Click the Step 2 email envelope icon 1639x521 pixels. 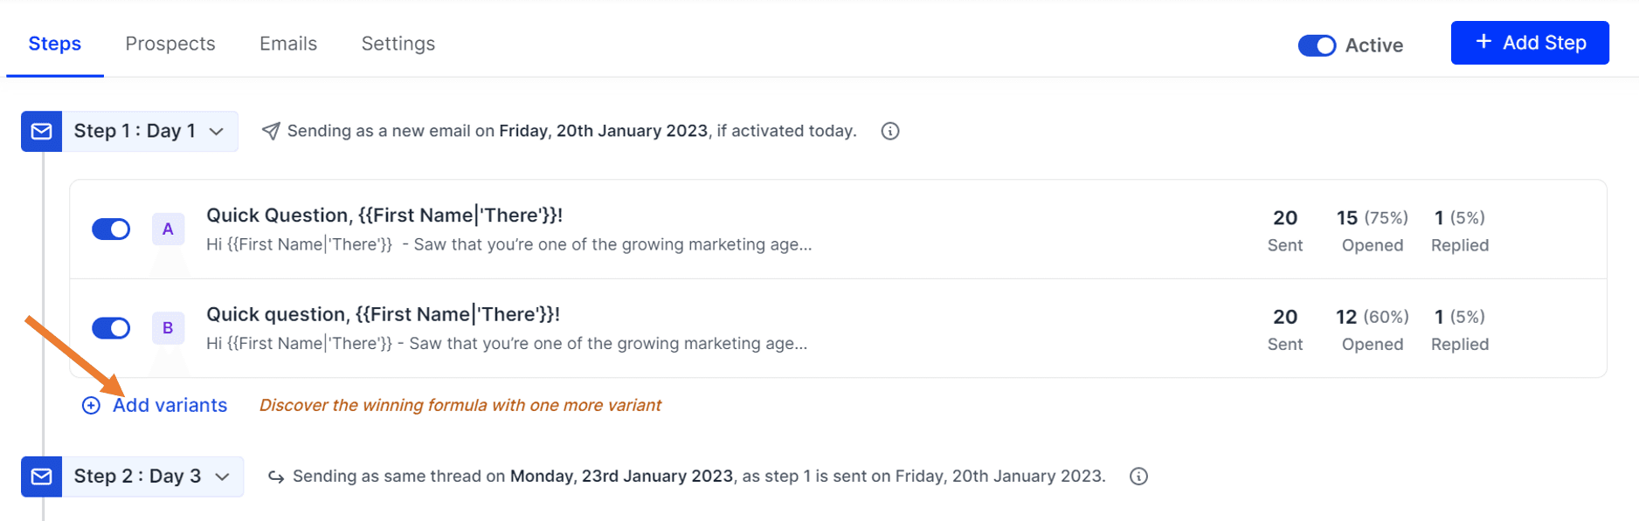[41, 476]
